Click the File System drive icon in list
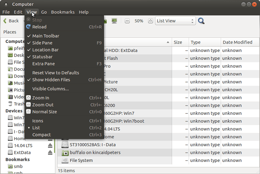260x174 pixels. [x=64, y=160]
